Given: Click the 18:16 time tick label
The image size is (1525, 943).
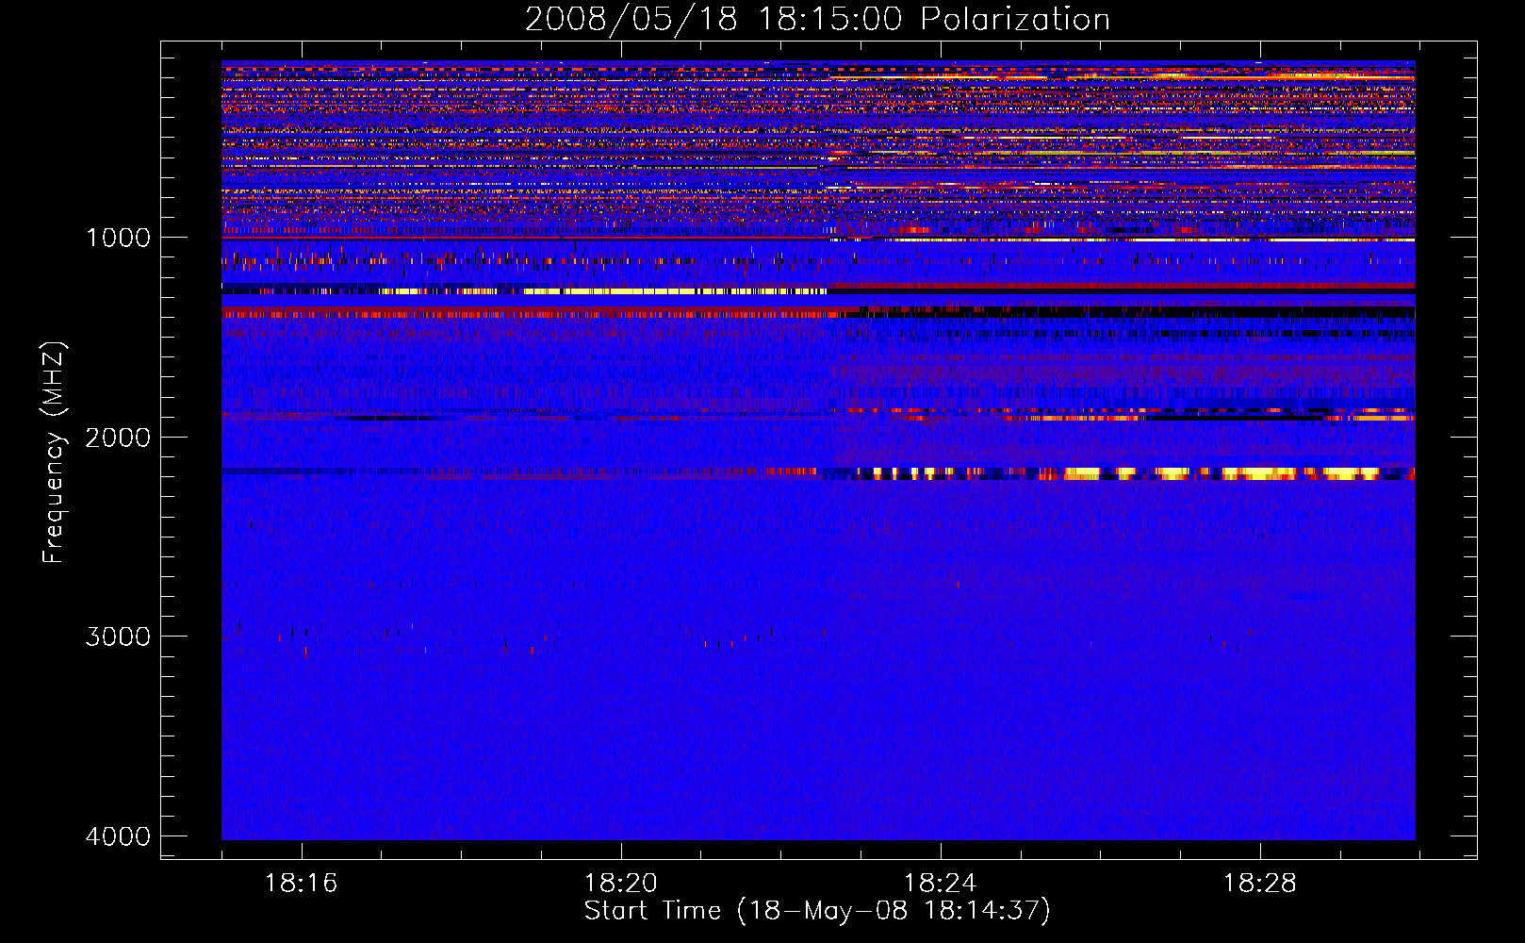Looking at the screenshot, I should pyautogui.click(x=301, y=884).
